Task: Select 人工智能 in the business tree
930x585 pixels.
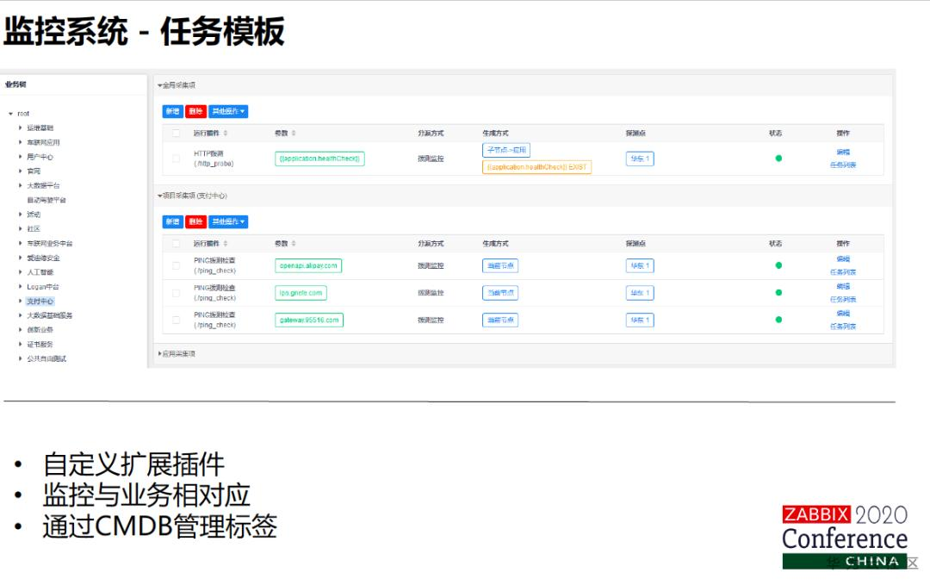Action: click(40, 271)
